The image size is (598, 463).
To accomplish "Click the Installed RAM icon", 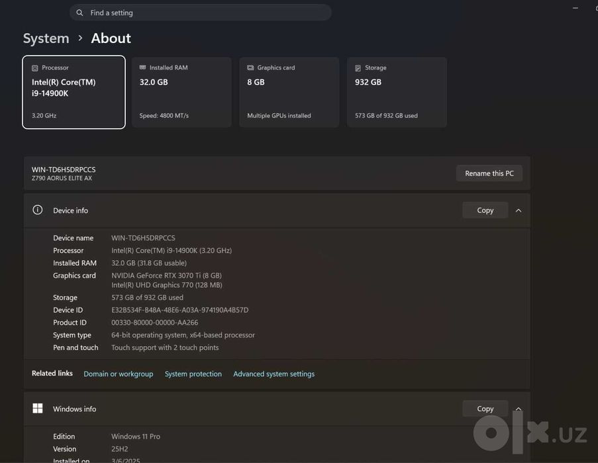I will (142, 67).
